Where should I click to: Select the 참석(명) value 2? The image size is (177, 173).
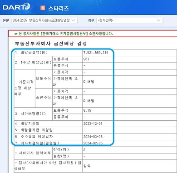coord(84,150)
